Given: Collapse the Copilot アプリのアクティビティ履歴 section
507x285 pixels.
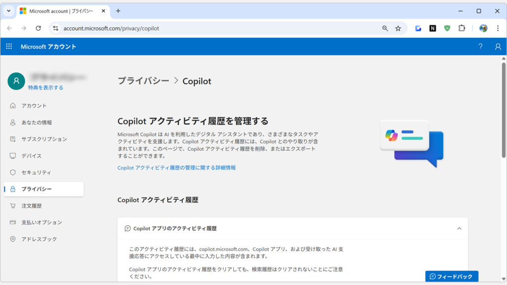Looking at the screenshot, I should tap(459, 229).
